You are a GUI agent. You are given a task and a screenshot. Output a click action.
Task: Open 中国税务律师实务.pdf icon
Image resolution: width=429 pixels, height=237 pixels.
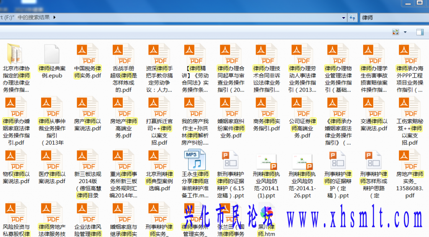(87, 54)
